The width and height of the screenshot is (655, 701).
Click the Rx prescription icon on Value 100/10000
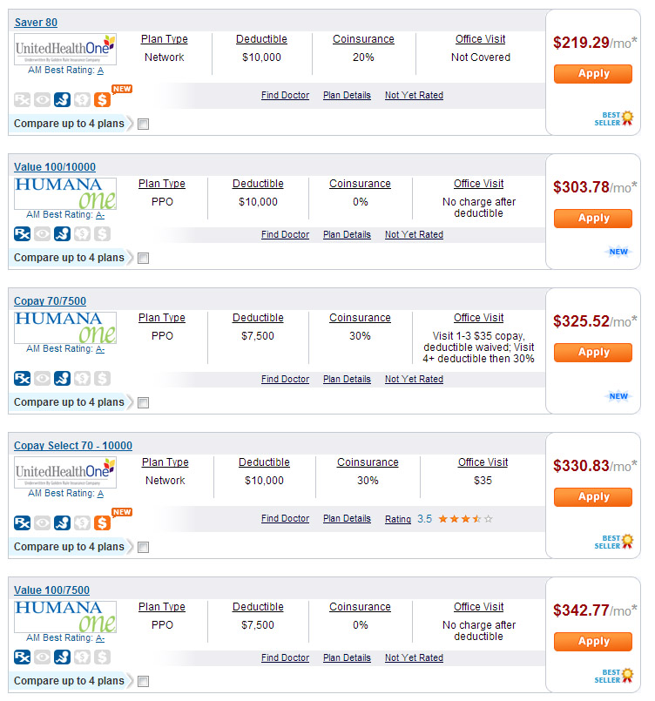(23, 233)
